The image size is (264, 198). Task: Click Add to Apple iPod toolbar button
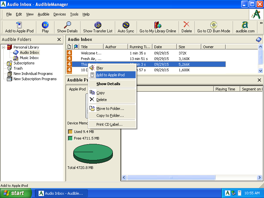[19, 27]
